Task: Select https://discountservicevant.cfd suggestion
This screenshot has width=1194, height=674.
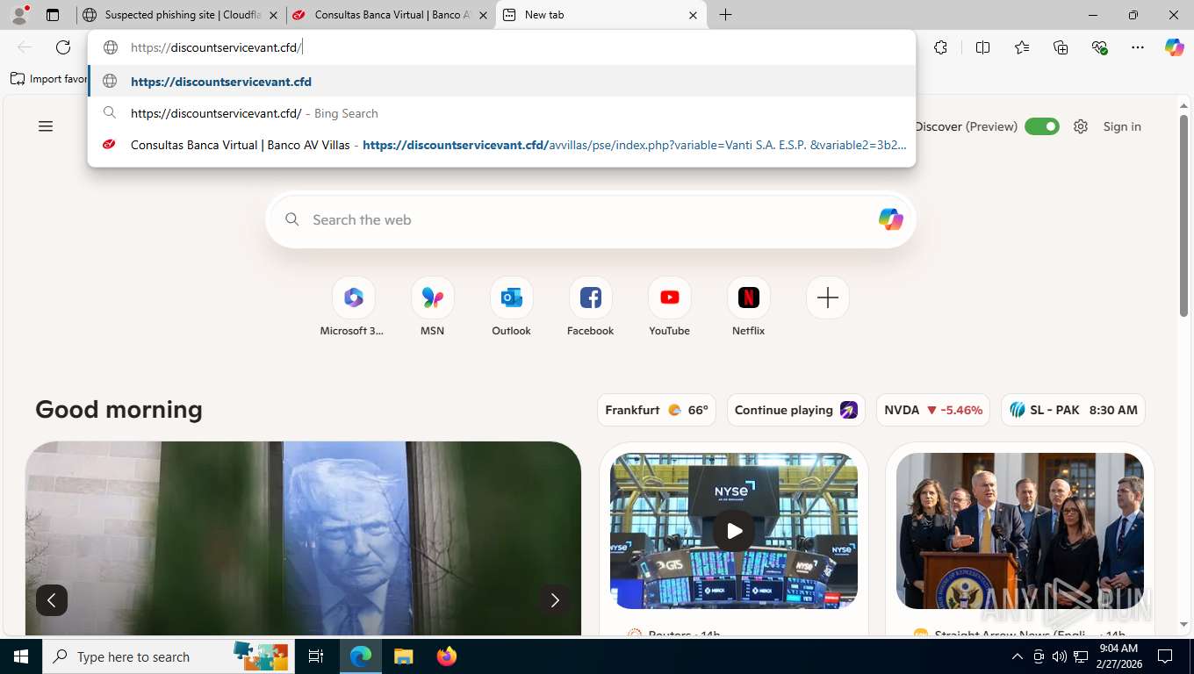Action: (501, 82)
